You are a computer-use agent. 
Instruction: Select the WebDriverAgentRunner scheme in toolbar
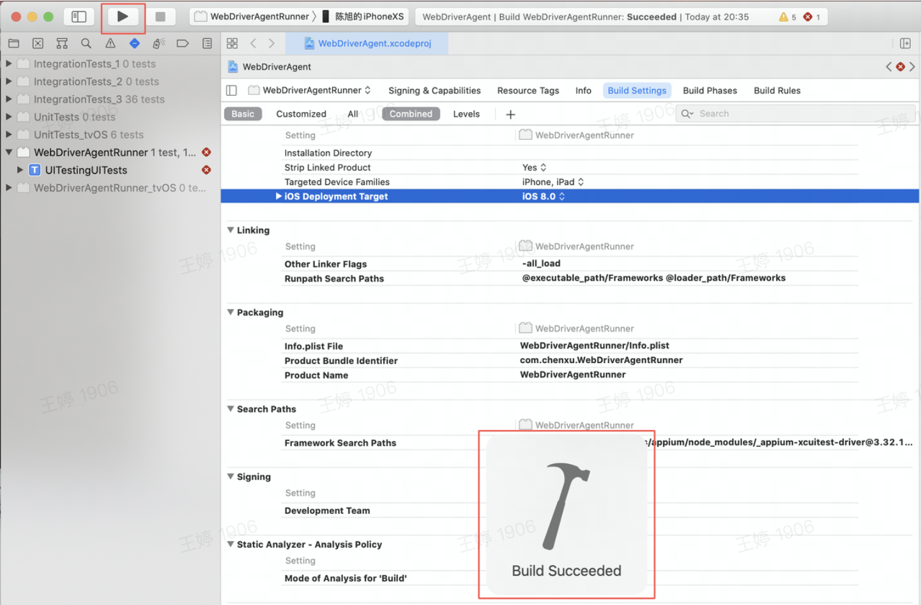253,17
